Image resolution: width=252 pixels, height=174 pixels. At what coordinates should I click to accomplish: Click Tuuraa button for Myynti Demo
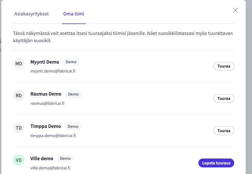click(224, 66)
